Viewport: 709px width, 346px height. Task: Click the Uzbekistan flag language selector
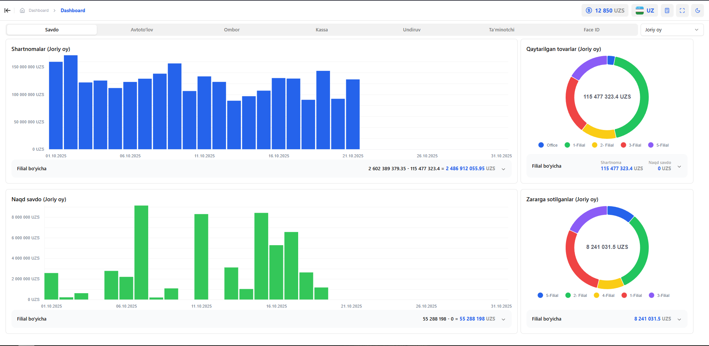[645, 10]
